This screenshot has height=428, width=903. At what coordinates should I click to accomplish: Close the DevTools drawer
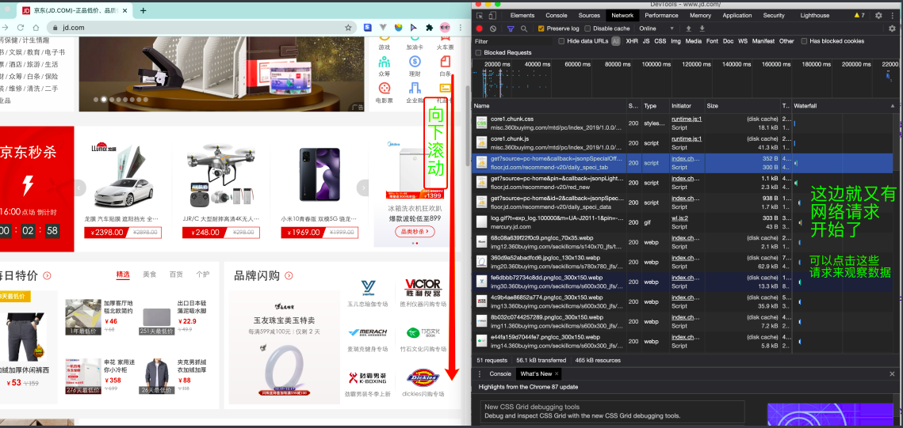tap(892, 374)
